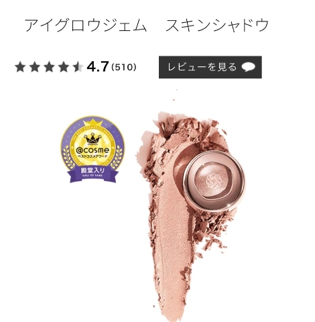Click the black crown icon inside the badge
The width and height of the screenshot is (315, 322).
pos(92,139)
